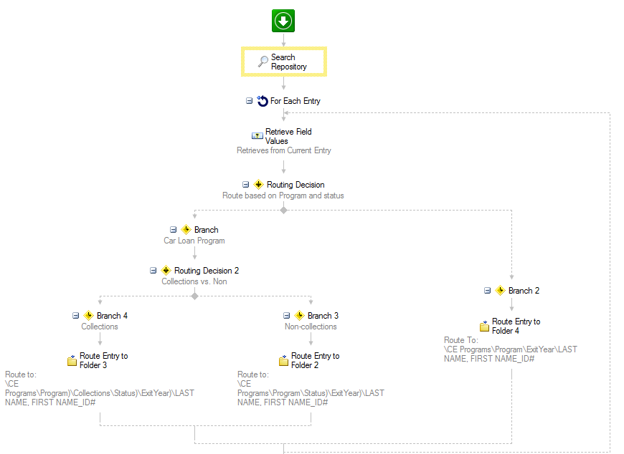Screen dimensions: 624x454
Task: Click the Route Entry to Folder 4 icon
Action: 484,326
